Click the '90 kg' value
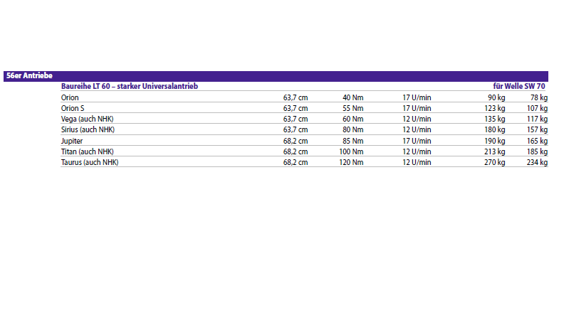This screenshot has height=320, width=564. click(496, 97)
